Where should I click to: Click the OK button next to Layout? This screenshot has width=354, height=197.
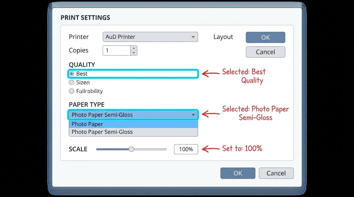tap(265, 37)
